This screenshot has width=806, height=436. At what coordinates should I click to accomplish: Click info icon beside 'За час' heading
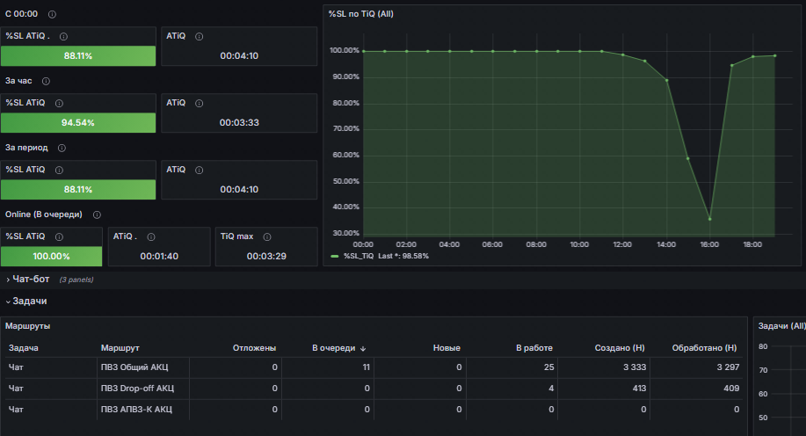[x=46, y=81]
